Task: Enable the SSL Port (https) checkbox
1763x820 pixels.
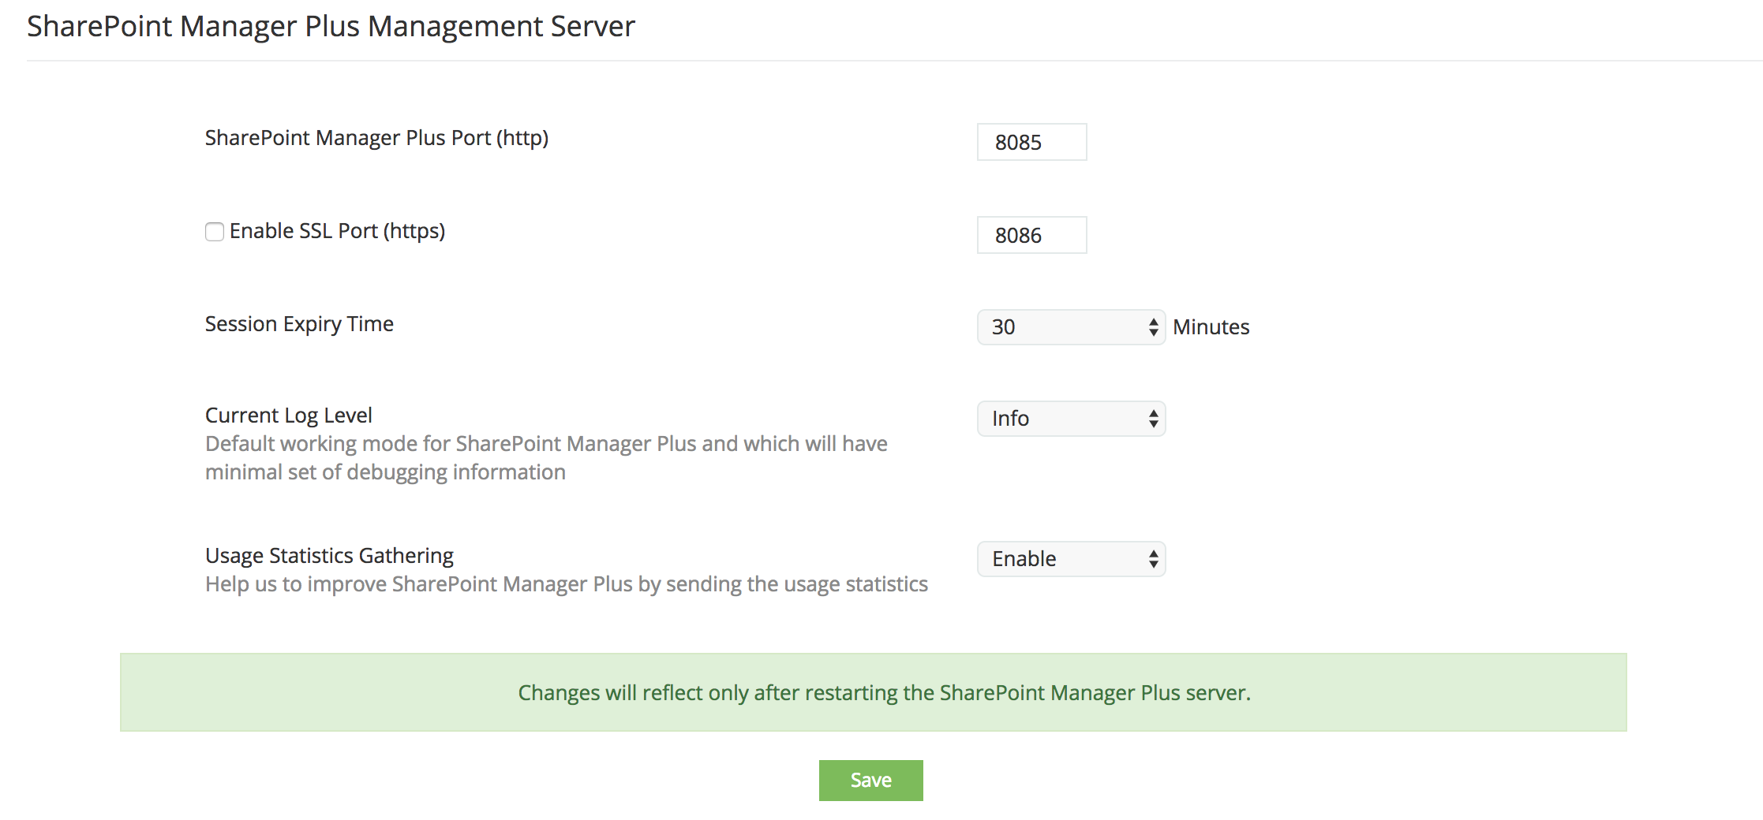Action: 214,232
